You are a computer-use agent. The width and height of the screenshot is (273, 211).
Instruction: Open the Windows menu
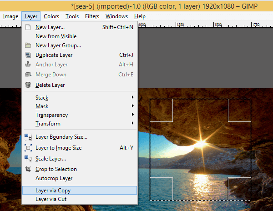tap(116, 16)
